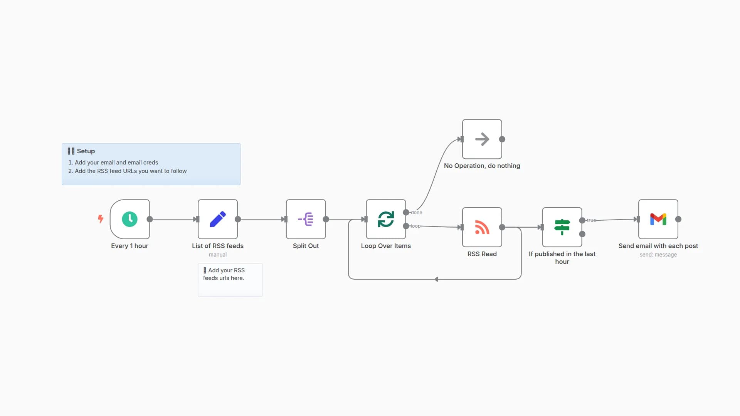
Task: Click 'Add your email and email creds' text
Action: point(116,163)
